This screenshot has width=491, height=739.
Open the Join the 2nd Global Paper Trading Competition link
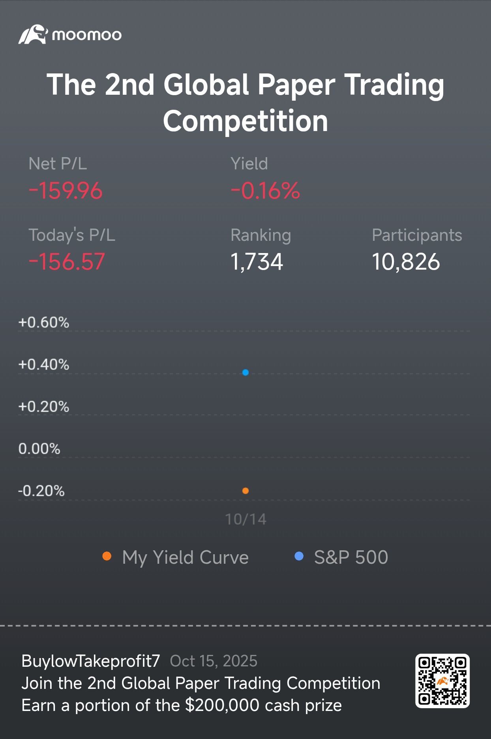(201, 683)
